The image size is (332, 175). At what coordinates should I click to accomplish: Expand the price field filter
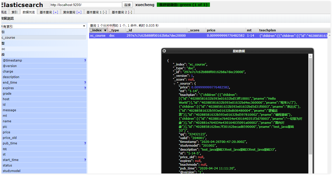pos(43,132)
